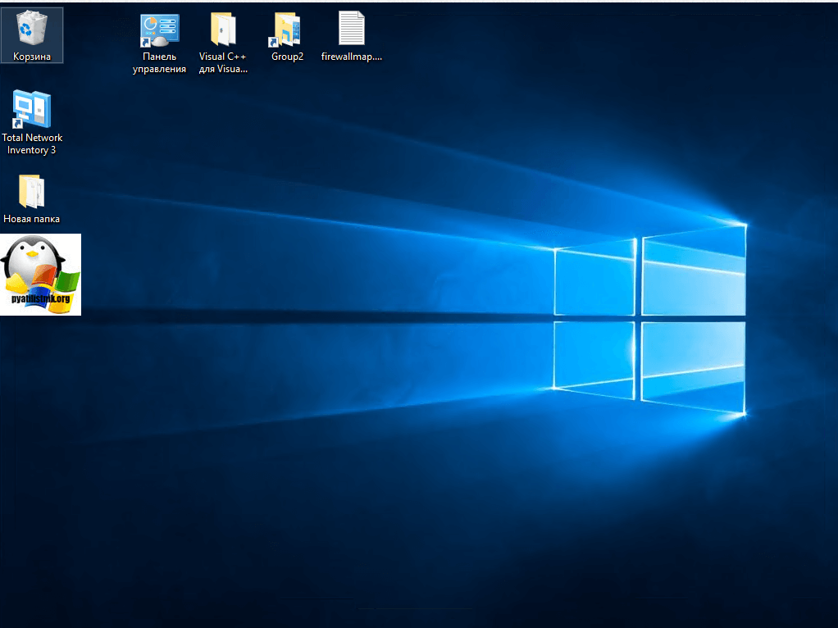Click the Total Network Inventory 3 caption
Image resolution: width=838 pixels, height=628 pixels.
point(32,144)
